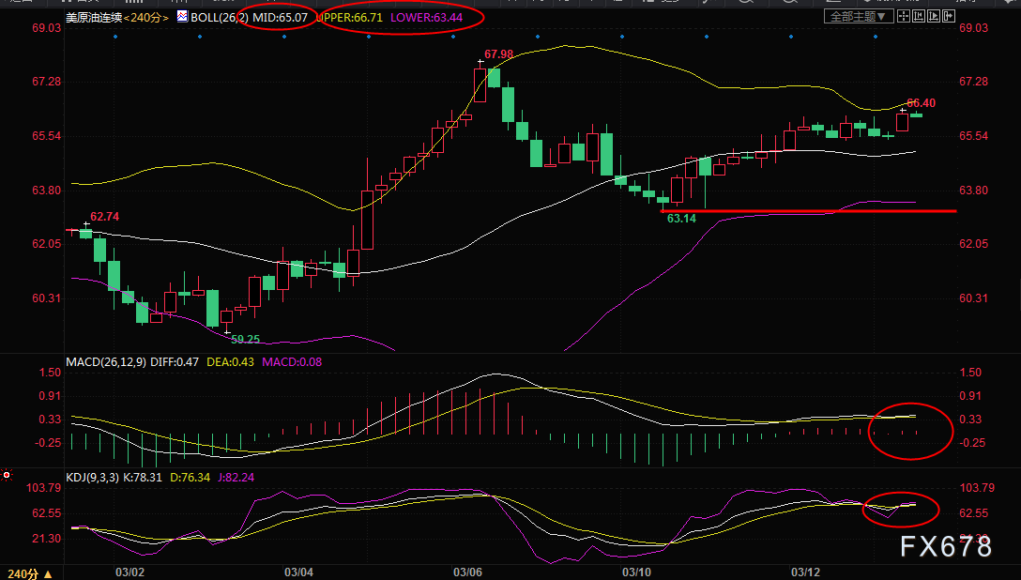Click the 67.98 high price marker
This screenshot has width=1021, height=580.
click(x=499, y=54)
